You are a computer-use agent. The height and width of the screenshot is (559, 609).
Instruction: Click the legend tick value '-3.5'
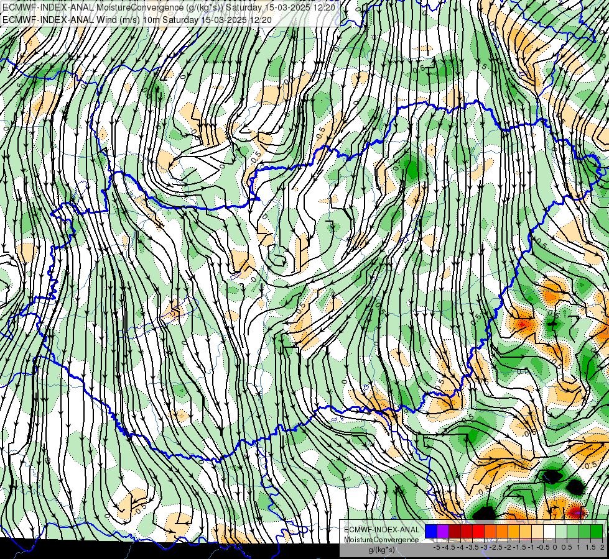click(x=472, y=547)
